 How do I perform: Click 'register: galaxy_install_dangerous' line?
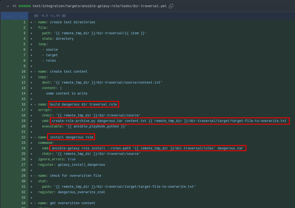71,165
